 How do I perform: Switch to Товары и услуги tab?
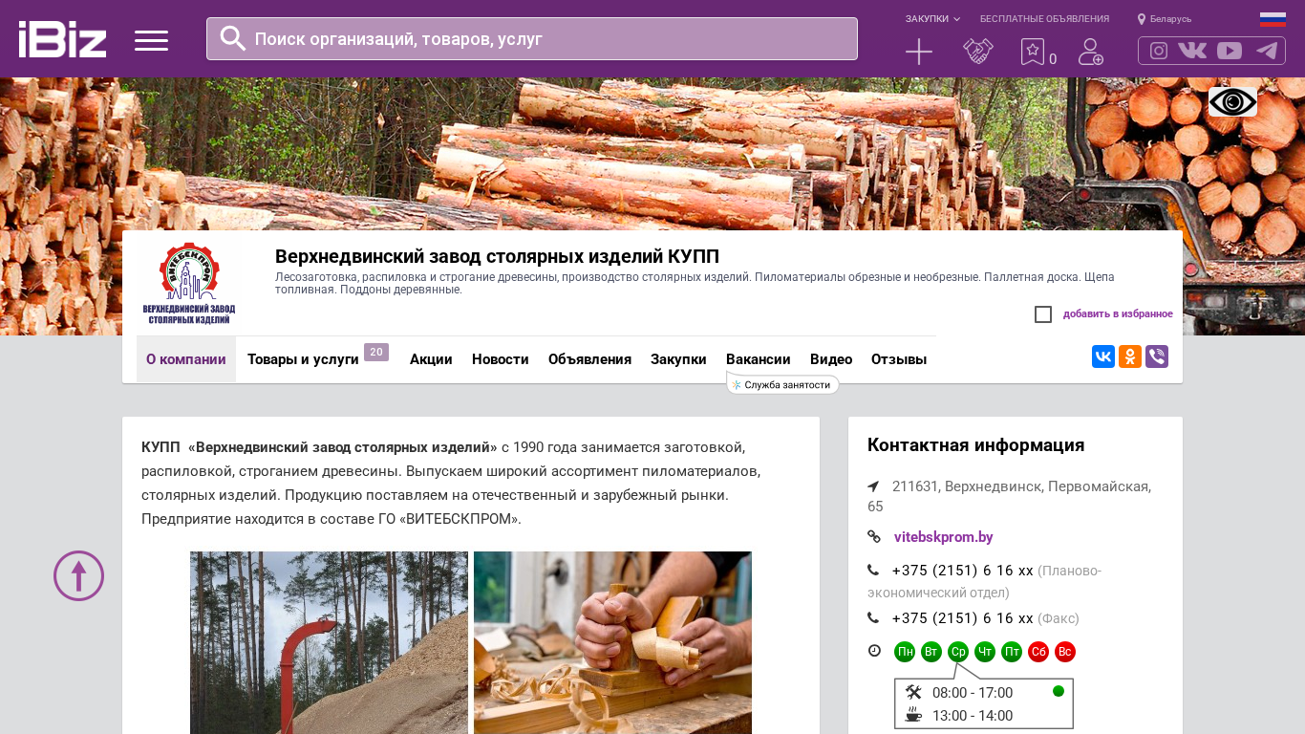tap(303, 359)
